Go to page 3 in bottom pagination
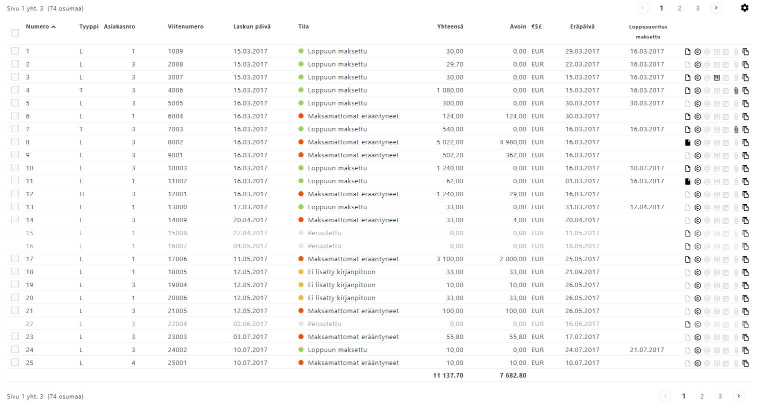The width and height of the screenshot is (760, 409). click(x=720, y=396)
